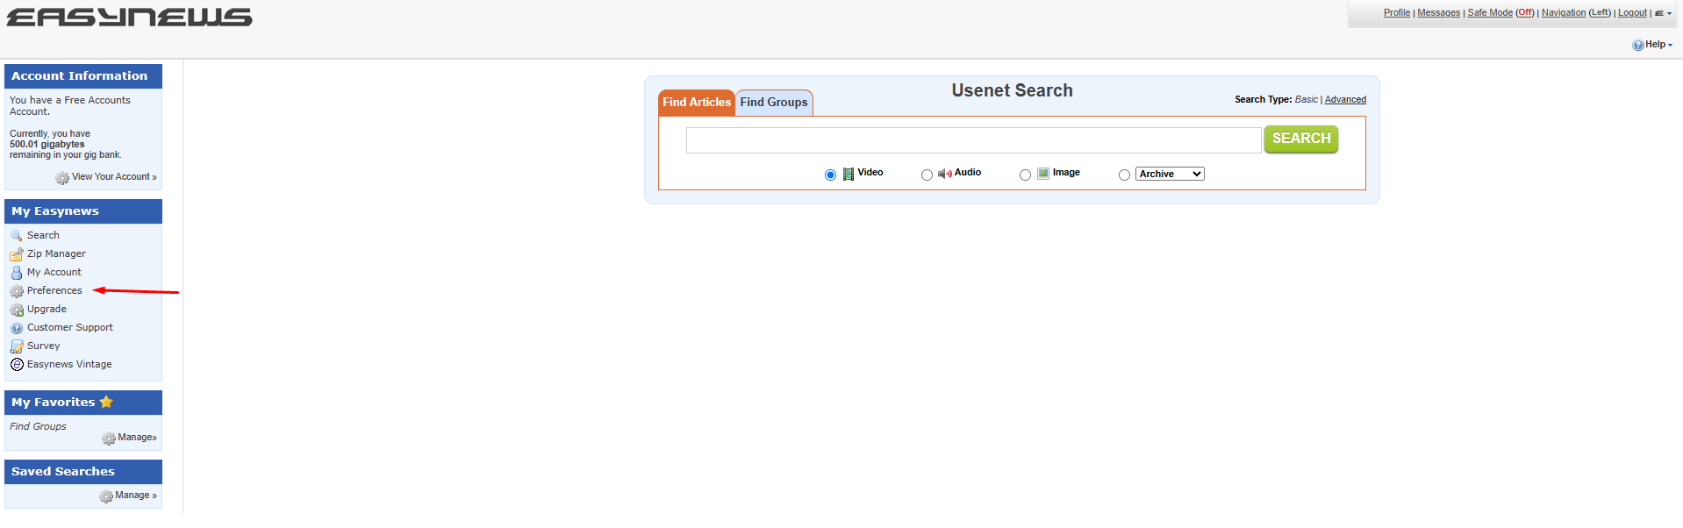
Task: Click the Saved Searches panel header
Action: pos(83,472)
